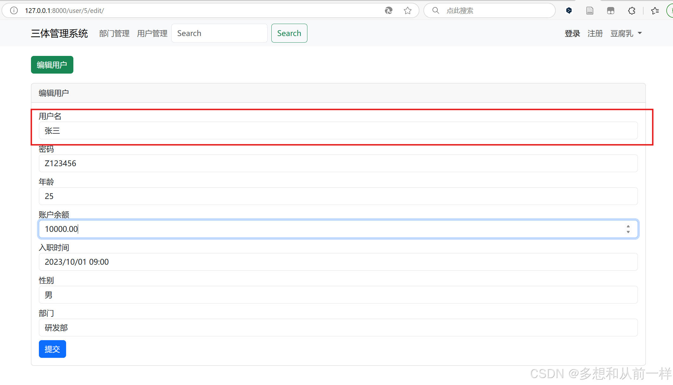The image size is (673, 385).
Task: Open the 部门 dropdown showing 研发部
Action: (338, 328)
